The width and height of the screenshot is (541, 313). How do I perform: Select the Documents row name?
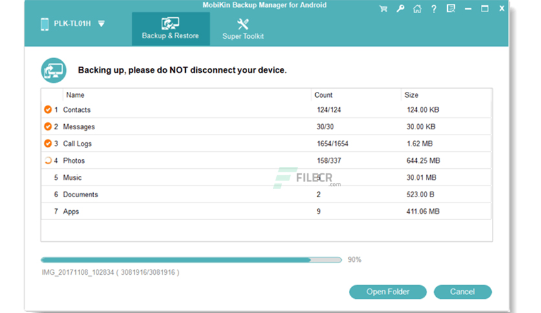click(x=80, y=195)
